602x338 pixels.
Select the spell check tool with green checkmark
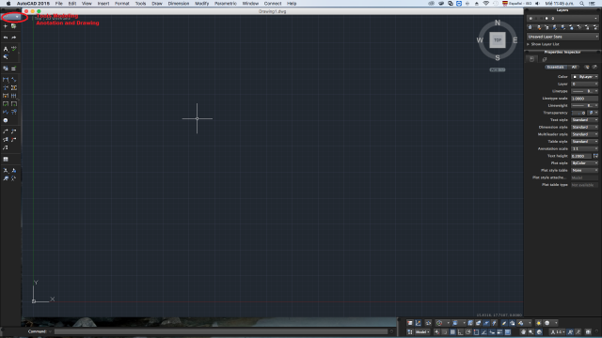14,48
